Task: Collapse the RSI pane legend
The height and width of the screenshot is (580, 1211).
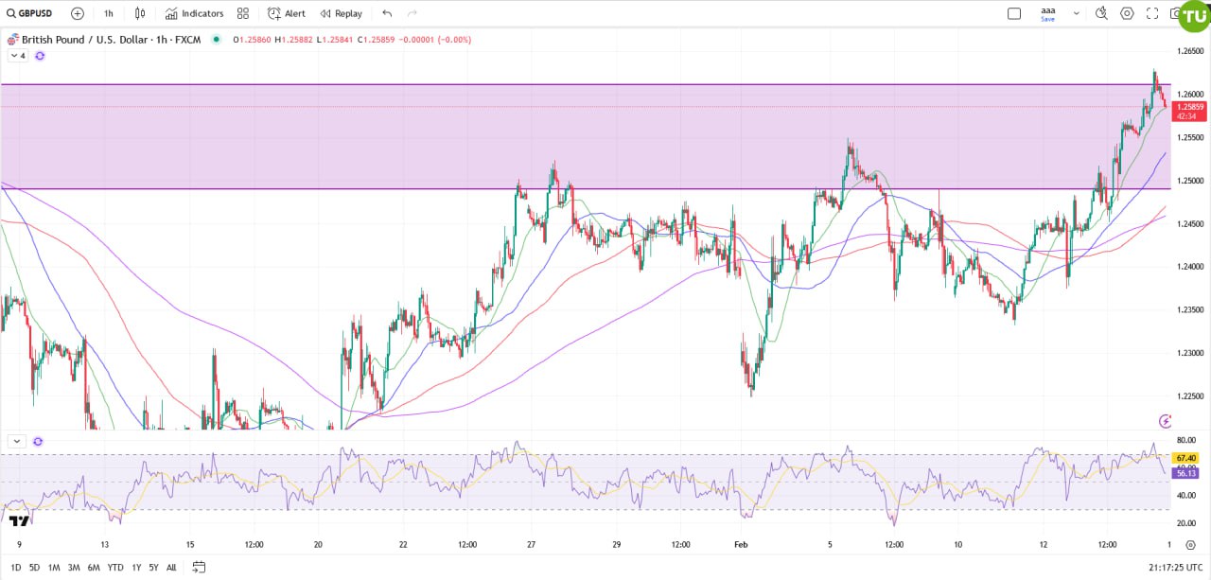Action: coord(17,441)
